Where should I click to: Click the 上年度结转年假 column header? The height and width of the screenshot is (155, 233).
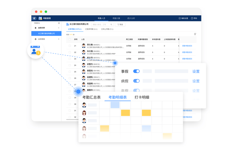pyautogui.click(x=170, y=39)
